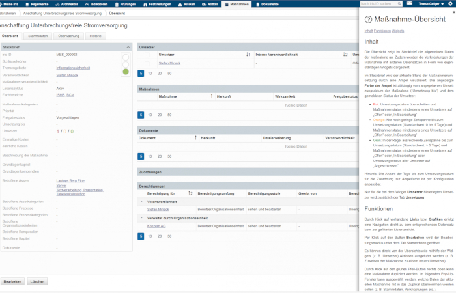
Task: Click the settings gear icon at top right
Action: 450,4
